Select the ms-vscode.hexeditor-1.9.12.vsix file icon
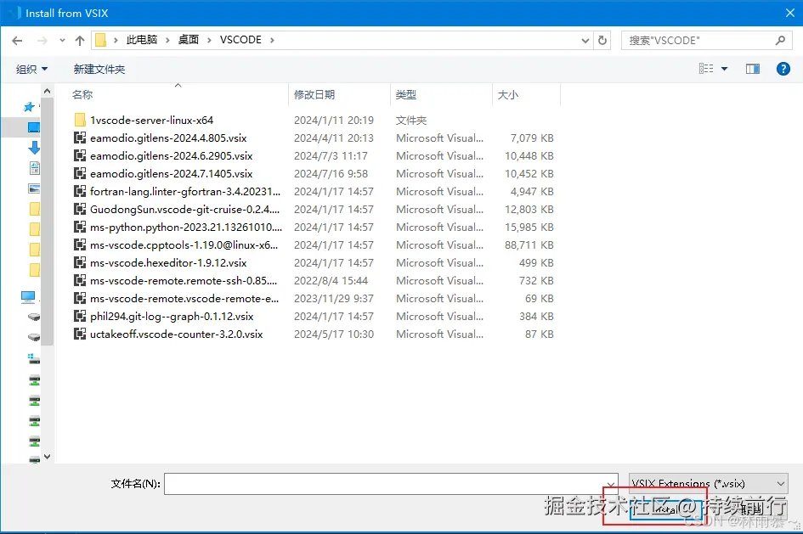Viewport: 803px width, 534px height. [80, 263]
